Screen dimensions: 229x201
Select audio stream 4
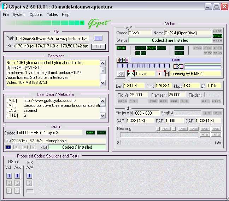[33, 147]
